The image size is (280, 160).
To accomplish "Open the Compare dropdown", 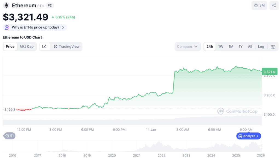I will [x=188, y=46].
